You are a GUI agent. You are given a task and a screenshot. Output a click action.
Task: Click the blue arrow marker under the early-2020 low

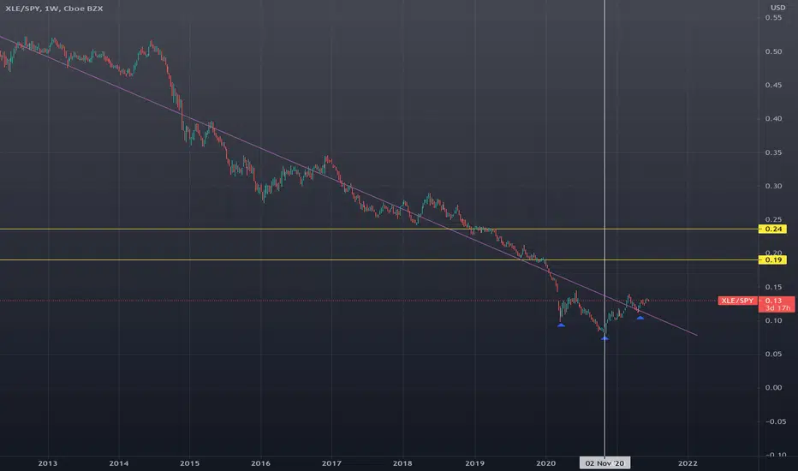pyautogui.click(x=561, y=325)
